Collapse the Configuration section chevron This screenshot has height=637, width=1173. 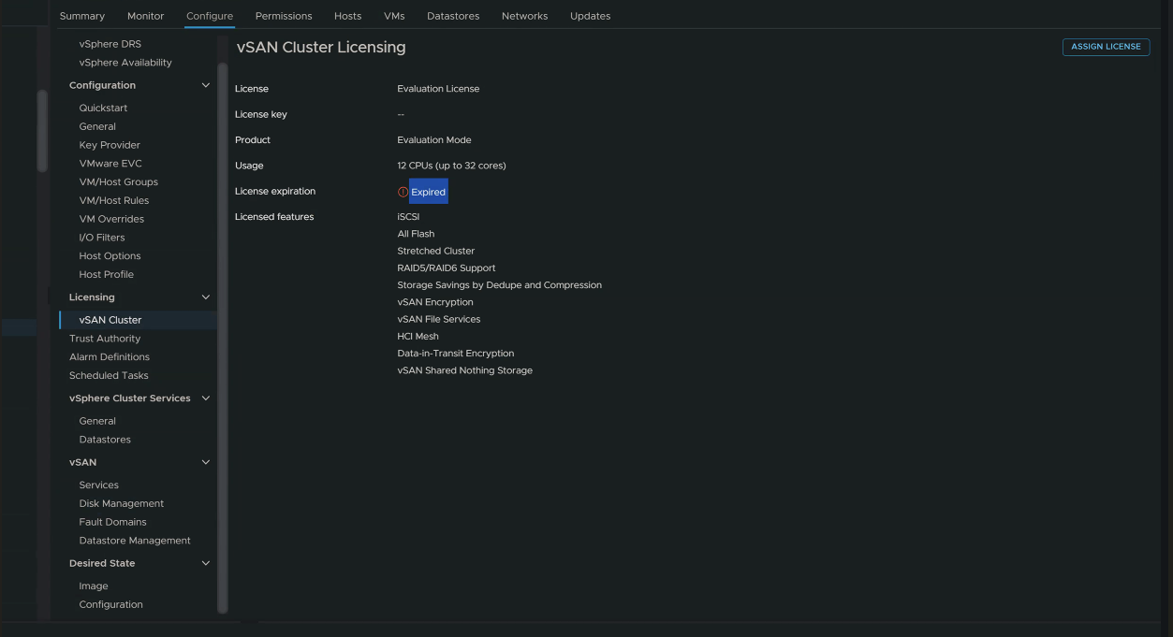click(x=206, y=85)
